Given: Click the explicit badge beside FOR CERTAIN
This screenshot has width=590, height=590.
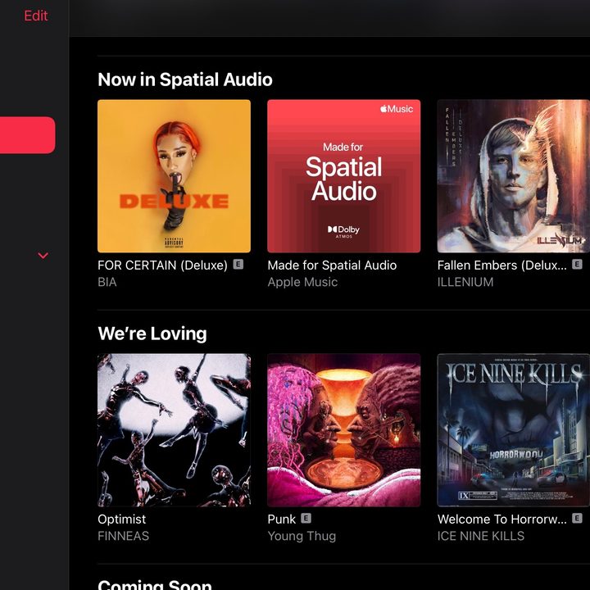Looking at the screenshot, I should (x=238, y=265).
